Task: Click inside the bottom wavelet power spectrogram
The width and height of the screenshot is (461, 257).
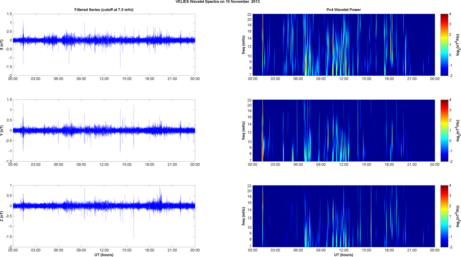Action: coord(343,216)
